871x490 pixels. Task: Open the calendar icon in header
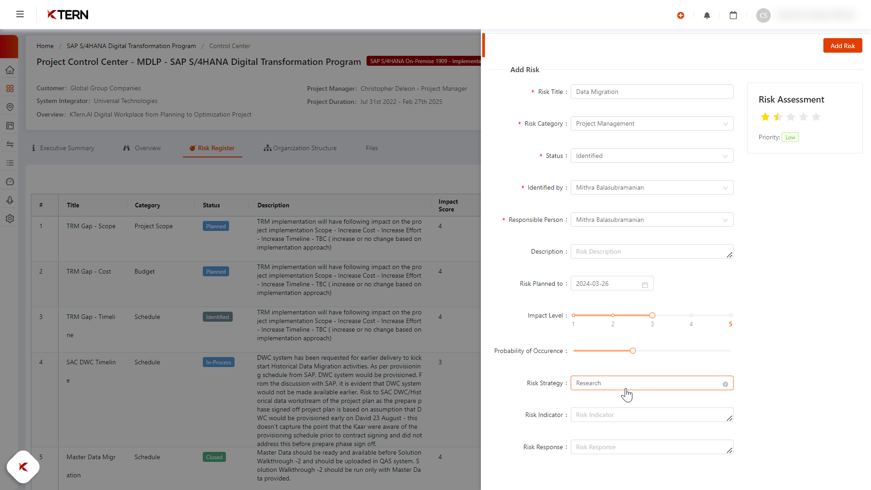(733, 15)
